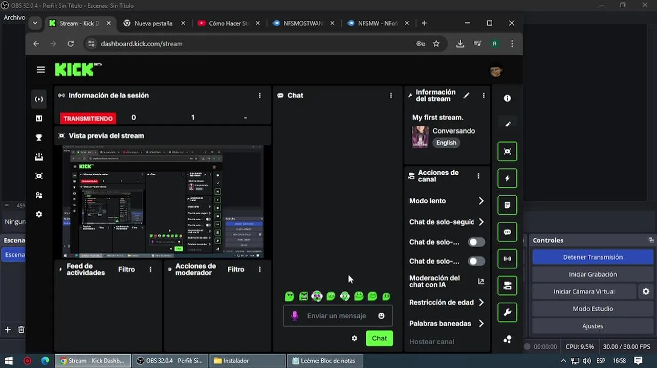The width and height of the screenshot is (657, 368).
Task: Open Ajustes in OBS controls
Action: [x=593, y=326]
